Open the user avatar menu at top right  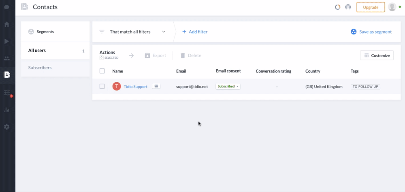[x=392, y=7]
